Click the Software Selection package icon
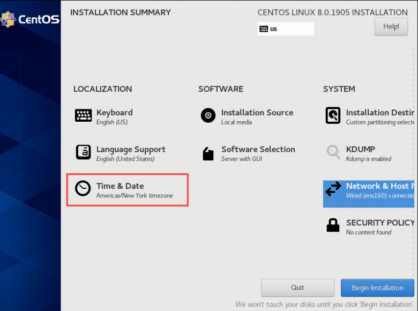418x311 pixels. click(x=208, y=154)
